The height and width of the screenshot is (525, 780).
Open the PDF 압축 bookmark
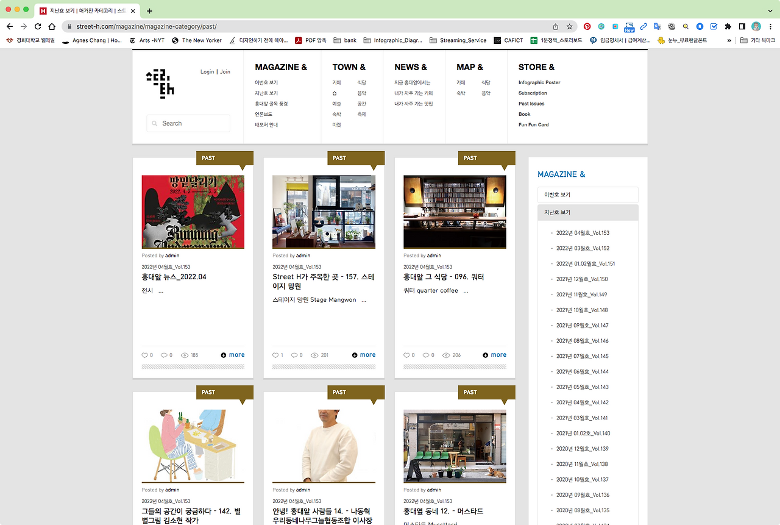click(x=311, y=40)
